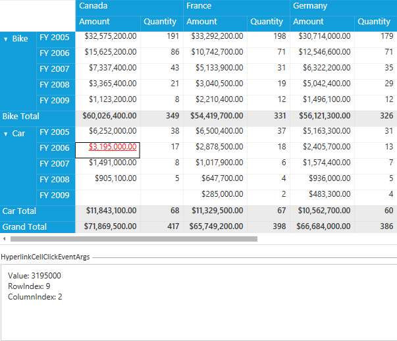The height and width of the screenshot is (341, 397).
Task: Click the $60,026,400.00 Bike Total cell
Action: (108, 118)
